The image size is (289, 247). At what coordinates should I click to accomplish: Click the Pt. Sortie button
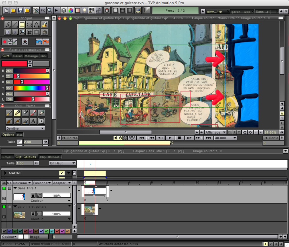click(x=271, y=138)
